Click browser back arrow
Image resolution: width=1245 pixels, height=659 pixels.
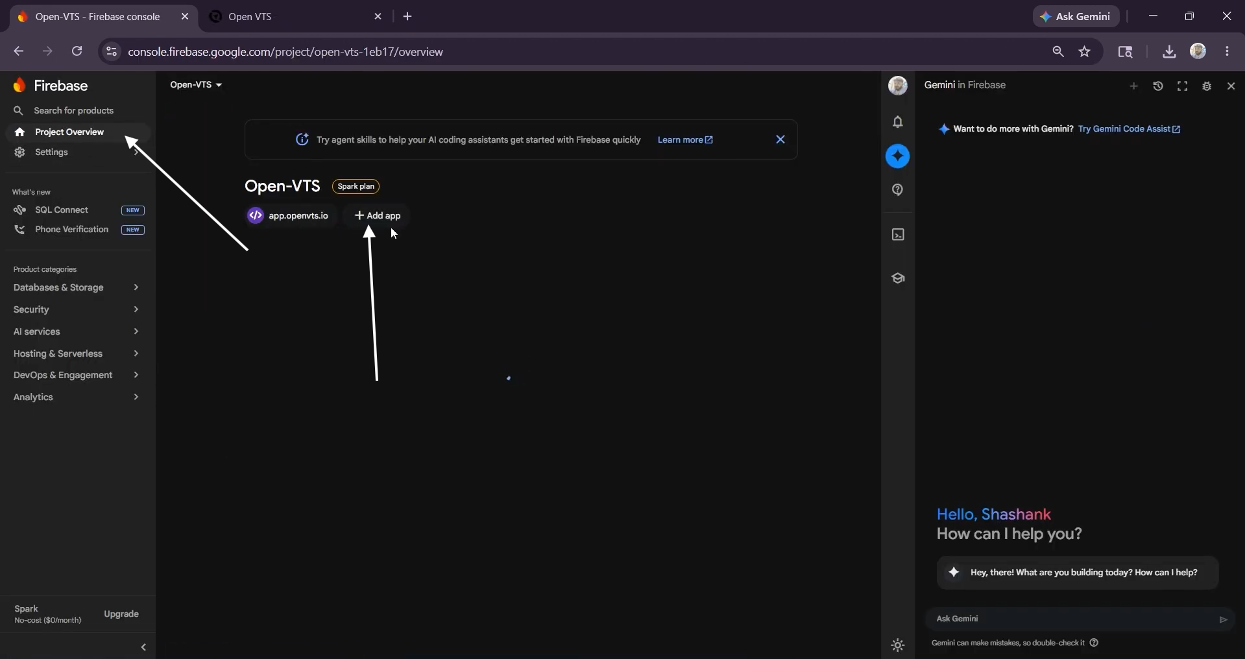(18, 51)
